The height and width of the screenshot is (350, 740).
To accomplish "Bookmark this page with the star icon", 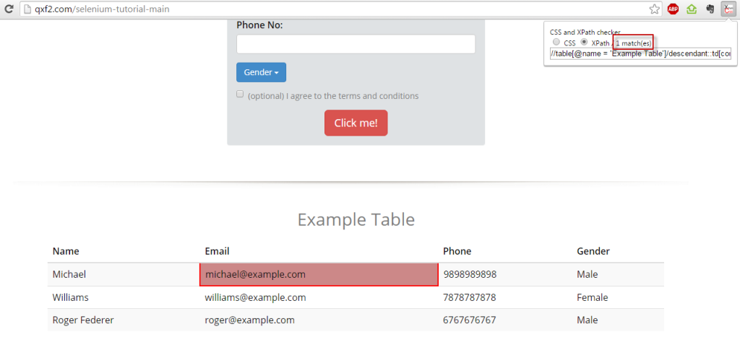I will click(654, 9).
